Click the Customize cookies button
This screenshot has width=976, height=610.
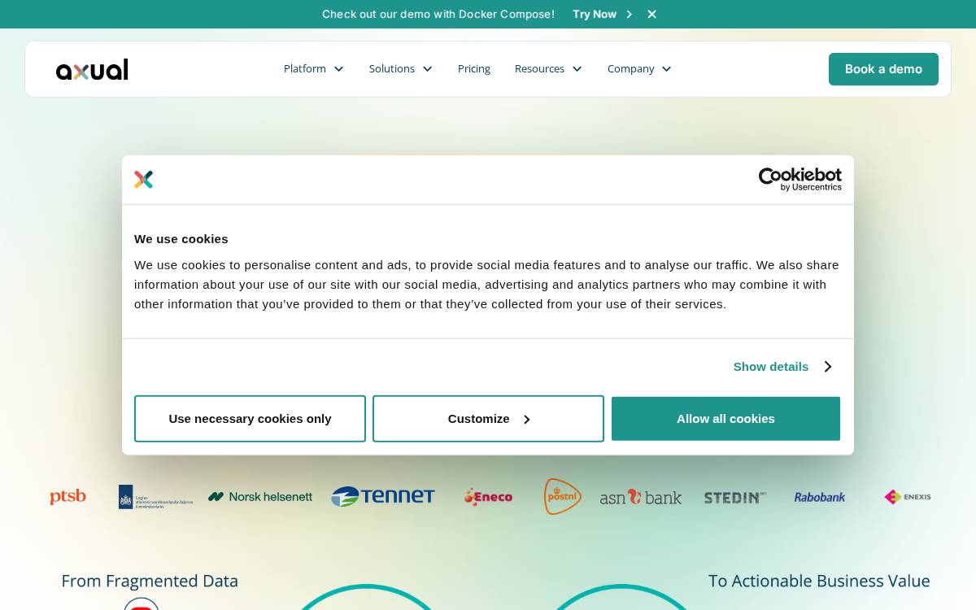488,419
